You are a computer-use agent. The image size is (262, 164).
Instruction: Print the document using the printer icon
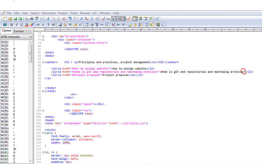(x=32, y=19)
